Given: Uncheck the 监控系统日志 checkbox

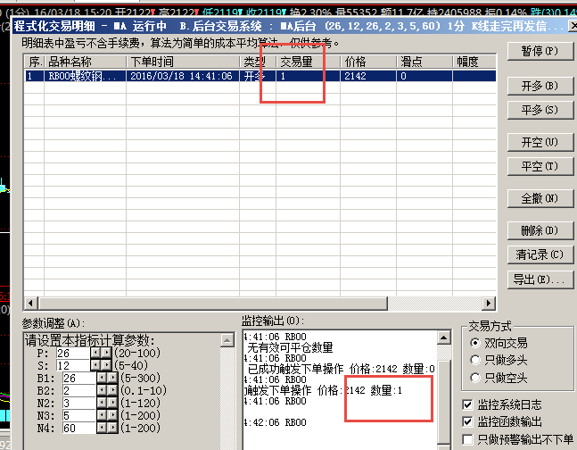Looking at the screenshot, I should [469, 405].
